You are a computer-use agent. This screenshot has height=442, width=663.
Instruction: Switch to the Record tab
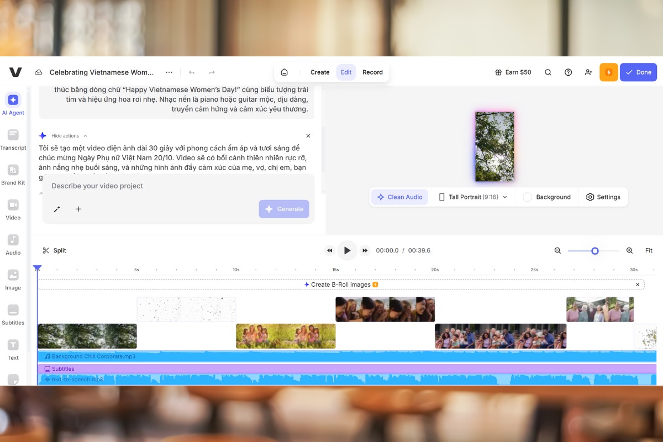click(x=372, y=72)
